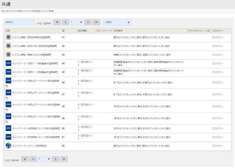Click the globe icon for ID 52 row
This screenshot has width=235, height=168.
(x=9, y=146)
